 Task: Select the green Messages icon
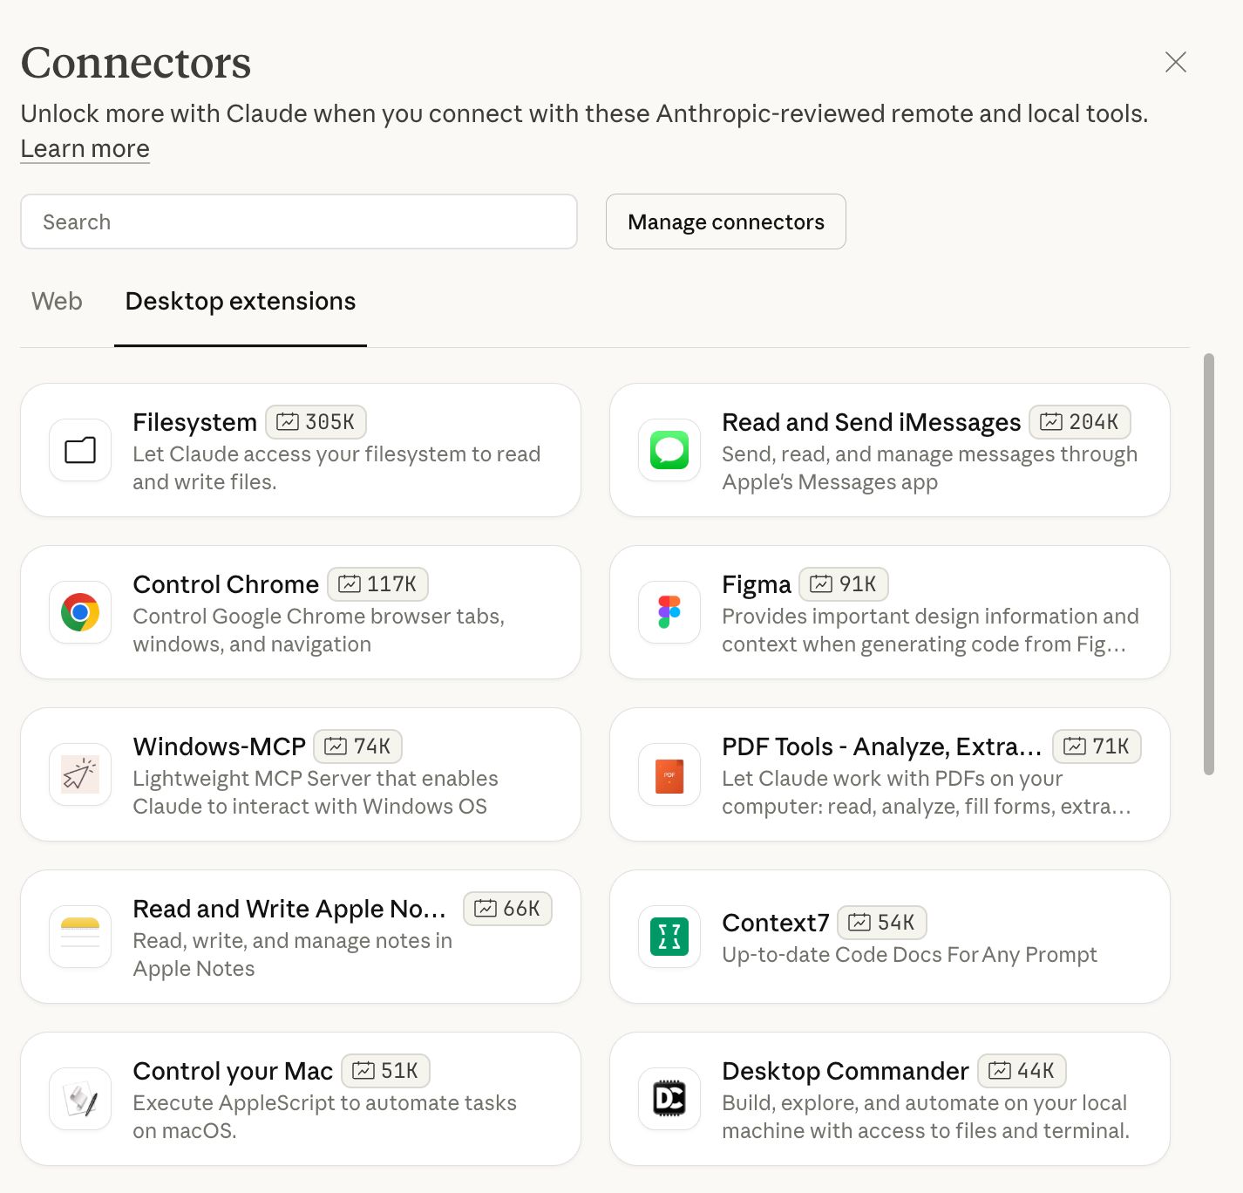[x=668, y=451]
